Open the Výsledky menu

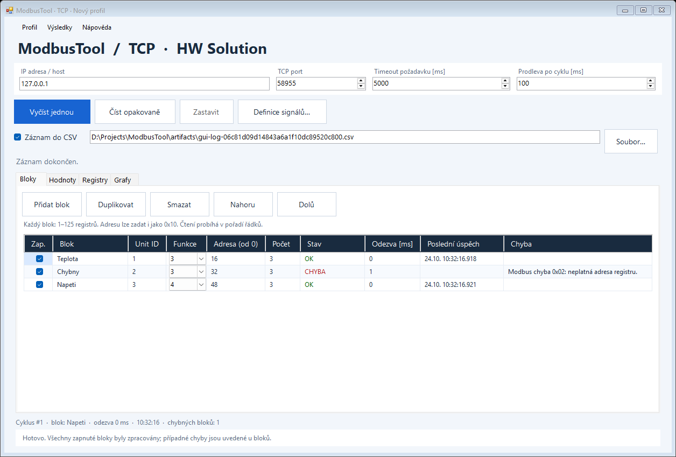(x=60, y=27)
